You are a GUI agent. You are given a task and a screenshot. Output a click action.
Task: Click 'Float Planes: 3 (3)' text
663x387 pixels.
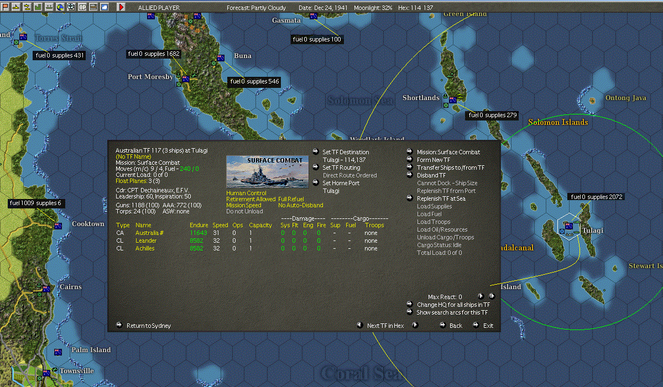(138, 181)
